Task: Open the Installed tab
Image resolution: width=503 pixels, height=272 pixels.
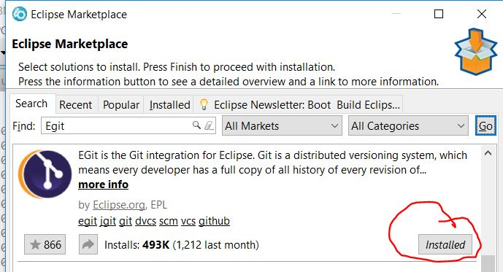Action: pyautogui.click(x=169, y=105)
